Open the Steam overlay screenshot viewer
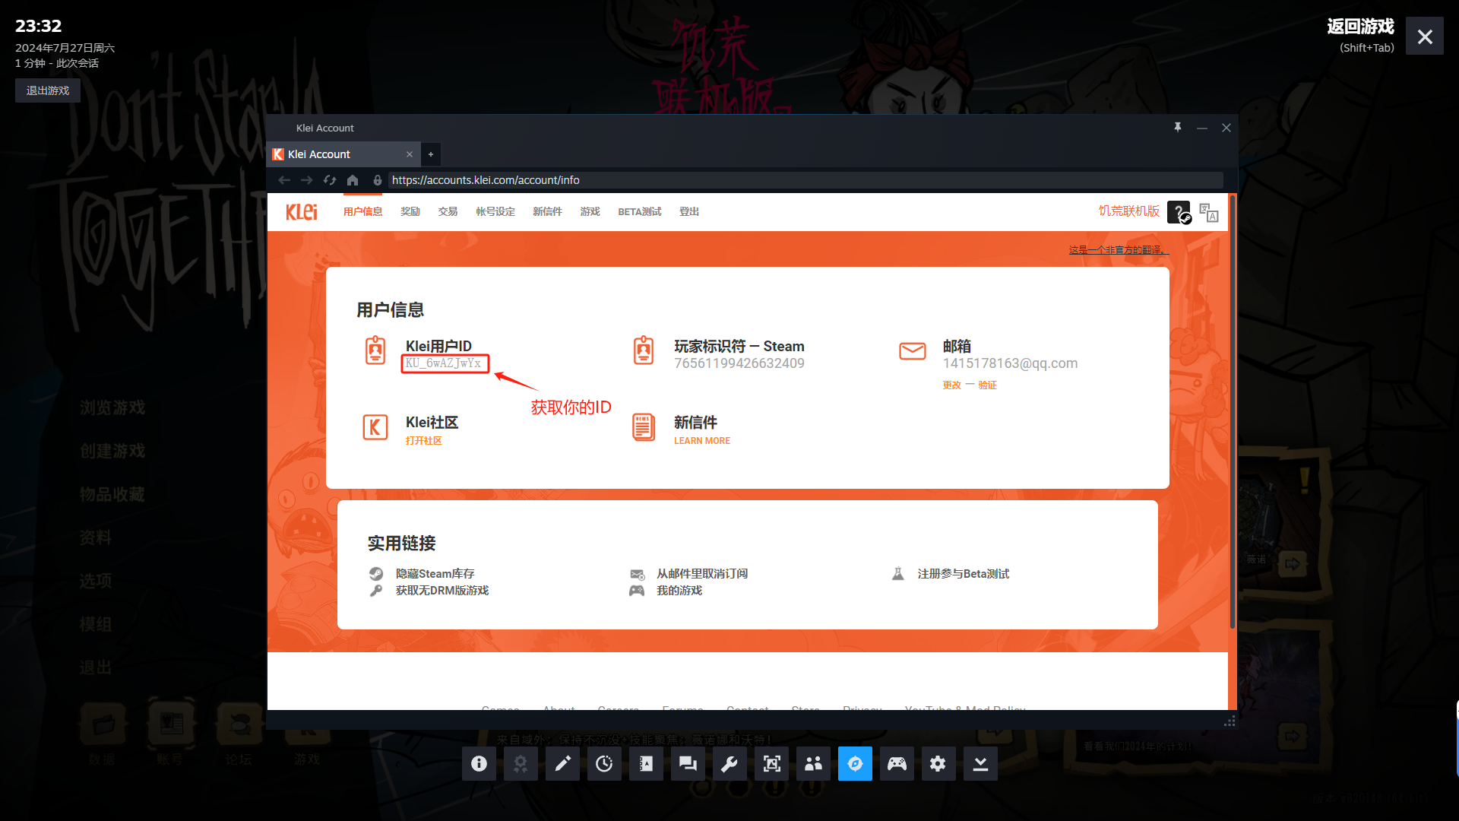Screen dimensions: 1459x821 coord(771,763)
